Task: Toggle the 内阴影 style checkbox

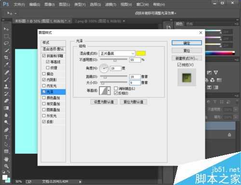Action: (x=44, y=80)
